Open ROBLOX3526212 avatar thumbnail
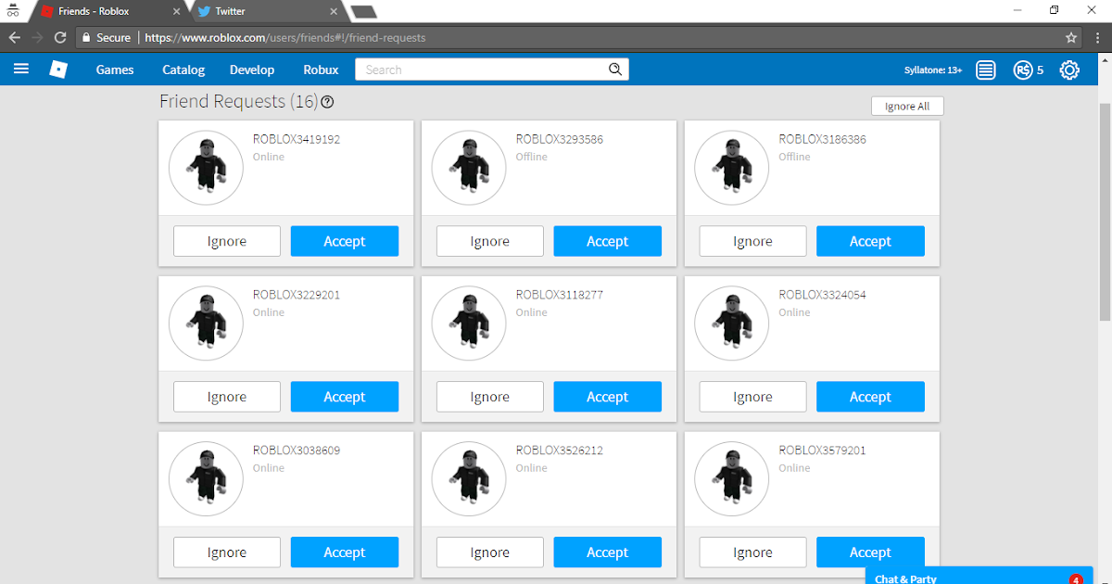 coord(469,479)
